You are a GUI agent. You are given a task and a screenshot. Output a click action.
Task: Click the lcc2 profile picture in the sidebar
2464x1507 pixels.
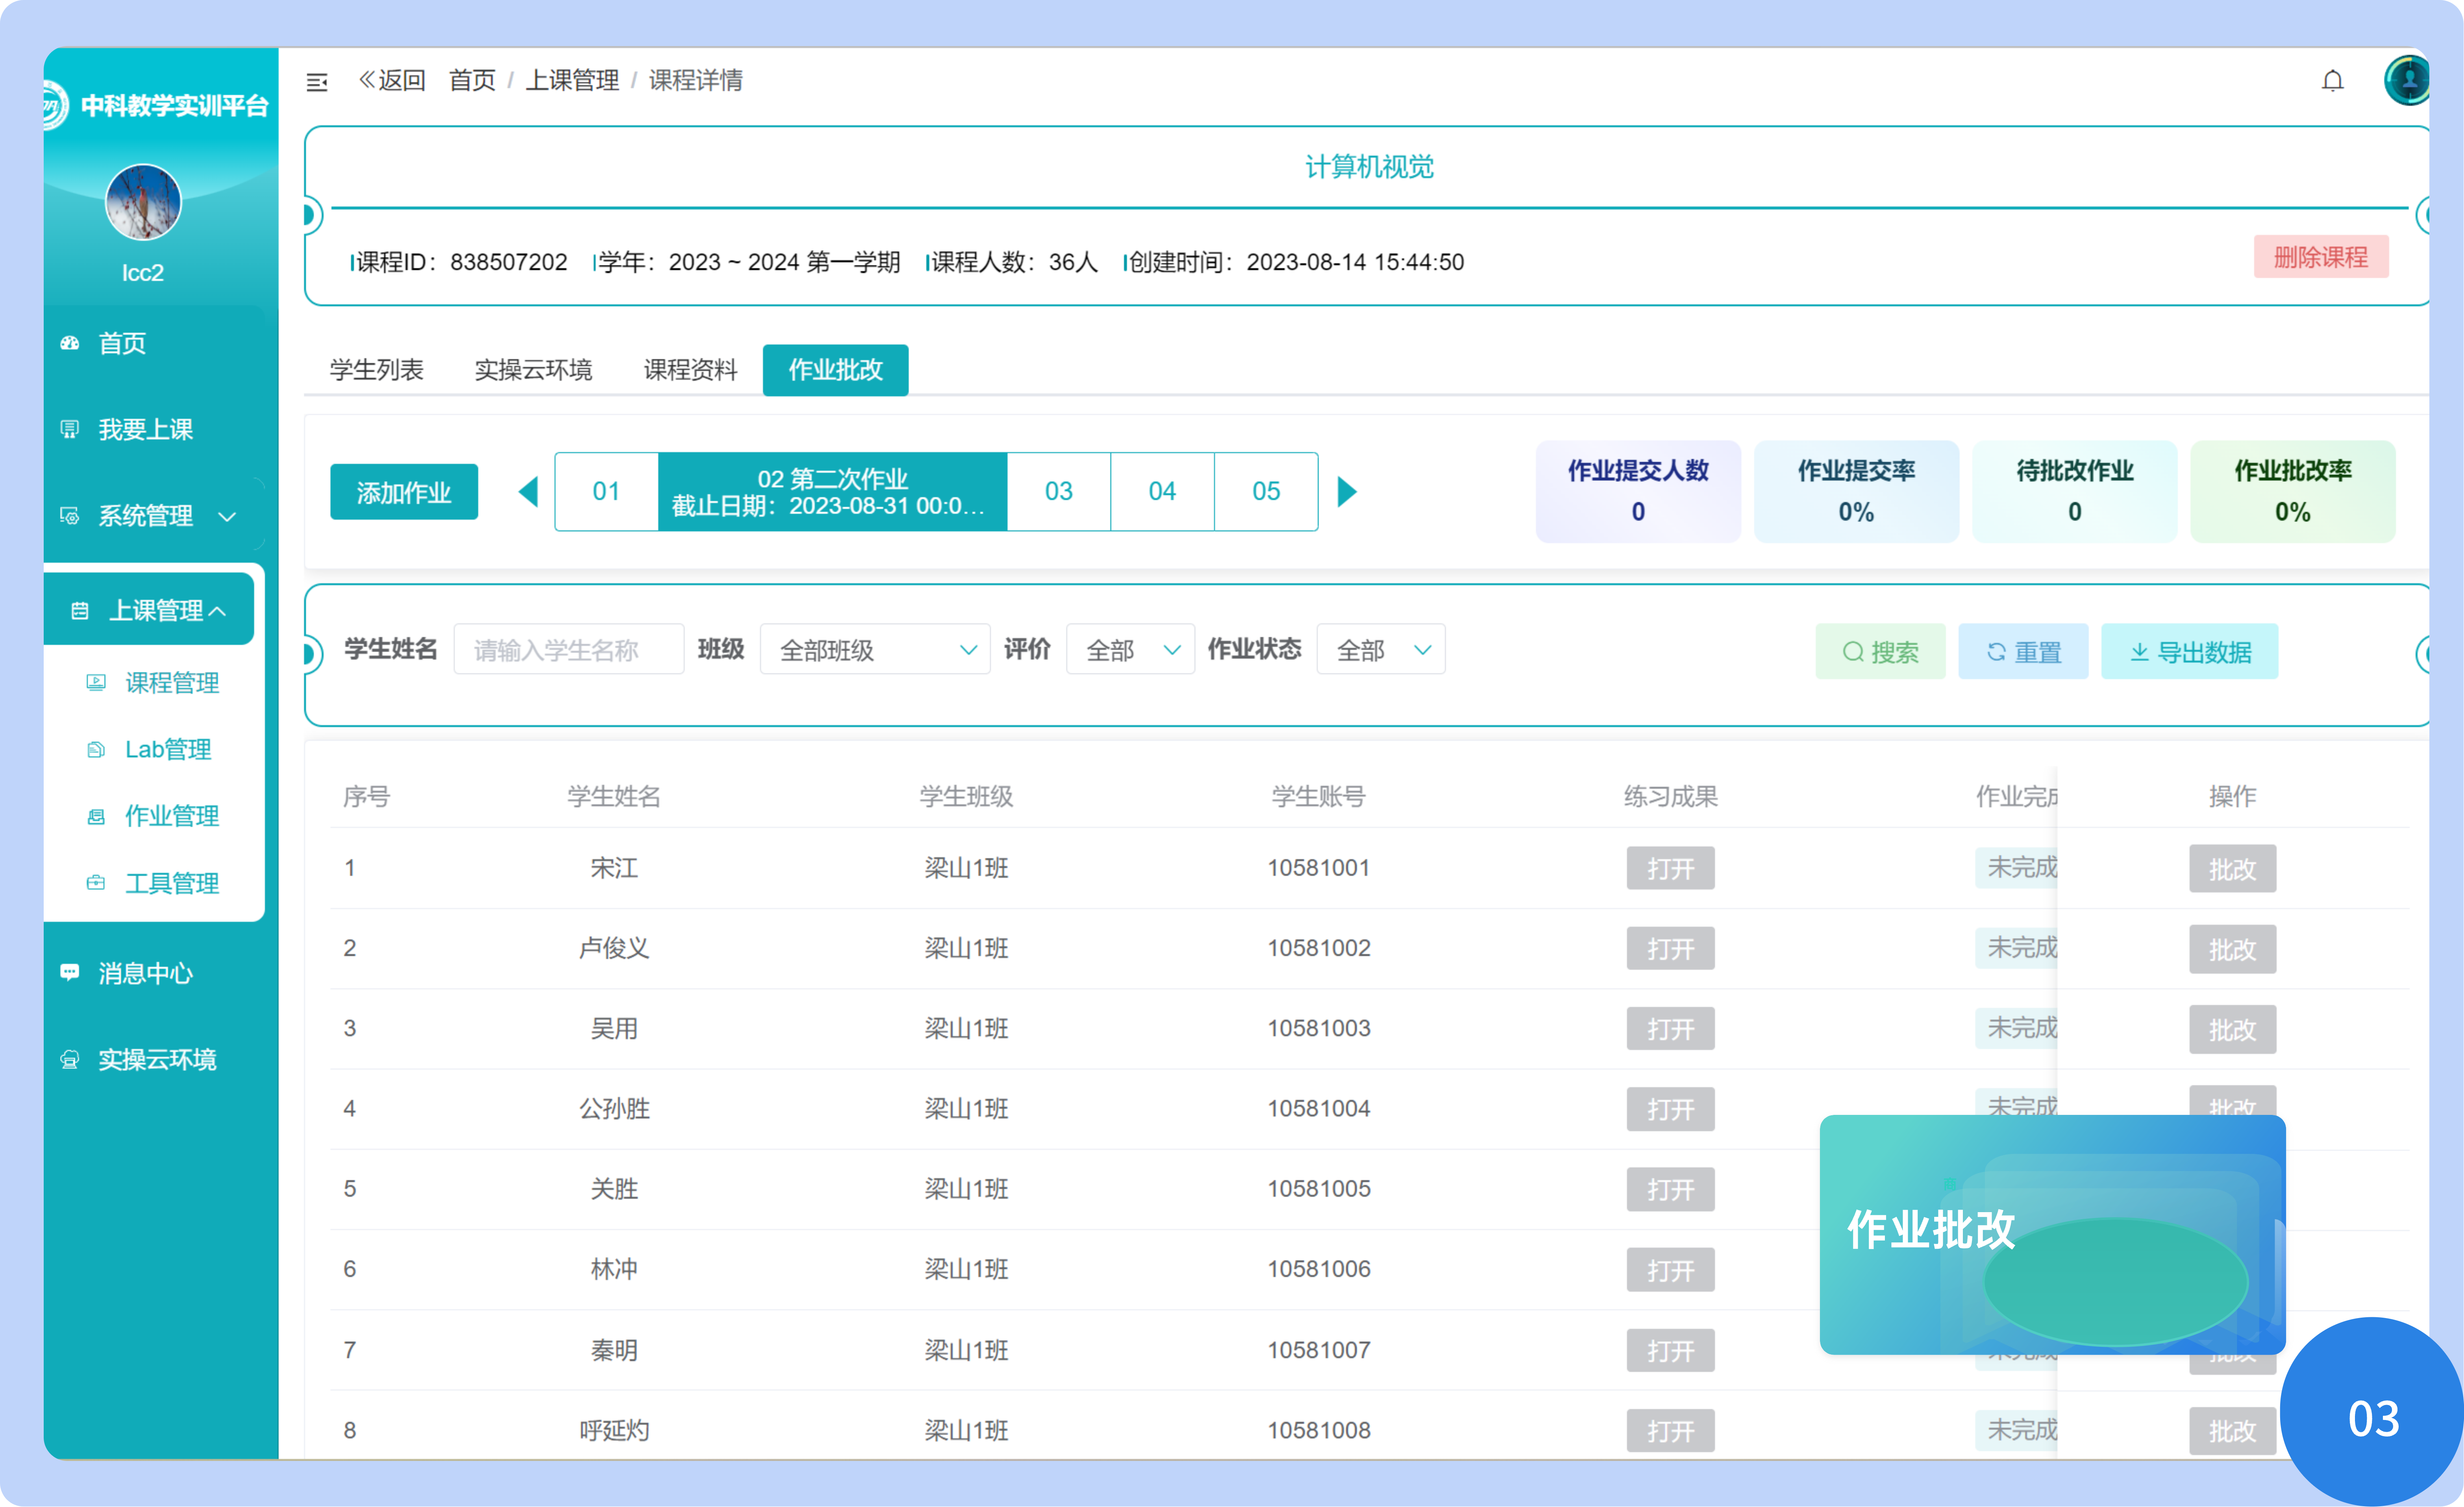coord(143,202)
